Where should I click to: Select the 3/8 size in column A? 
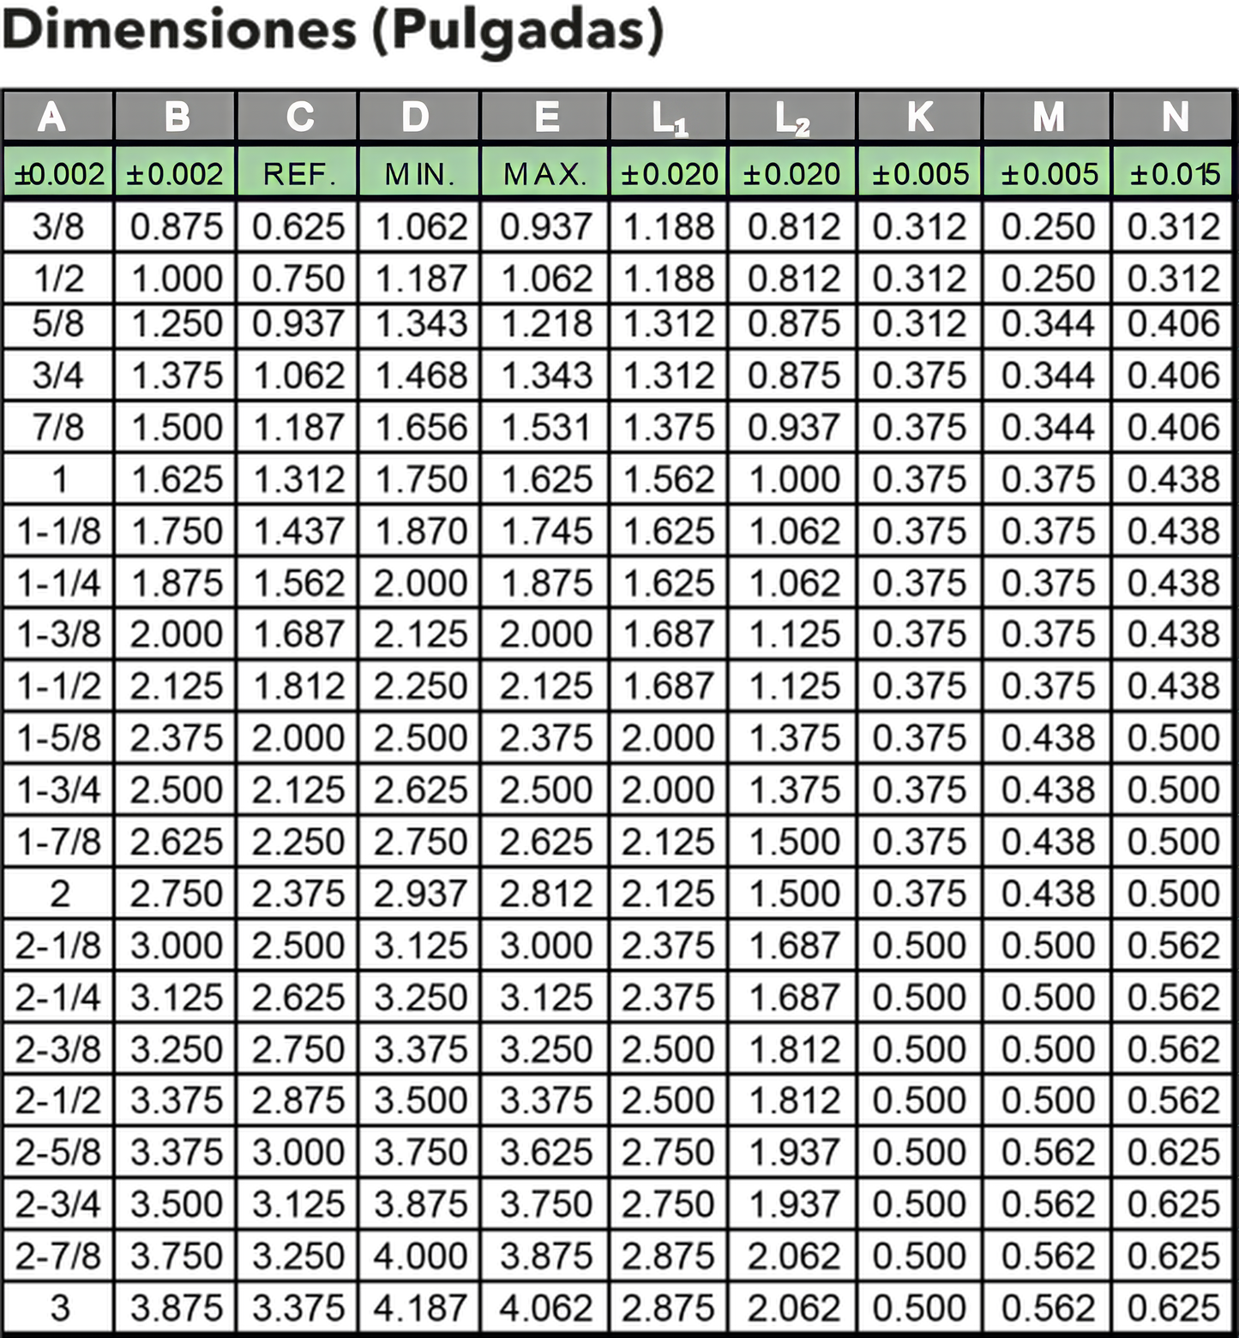point(58,226)
